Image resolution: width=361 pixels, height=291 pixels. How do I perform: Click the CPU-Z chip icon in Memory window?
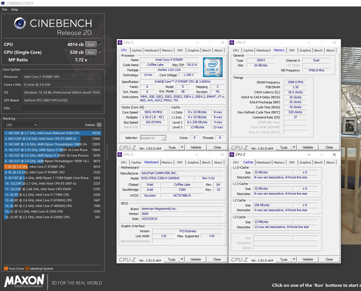point(232,43)
